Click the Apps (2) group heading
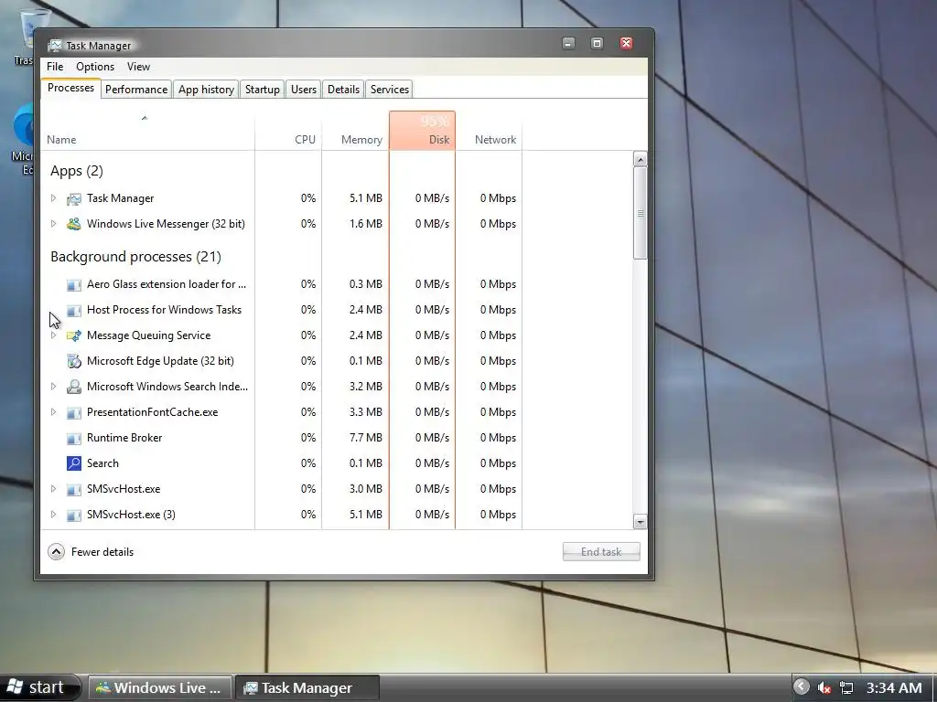 pyautogui.click(x=77, y=171)
